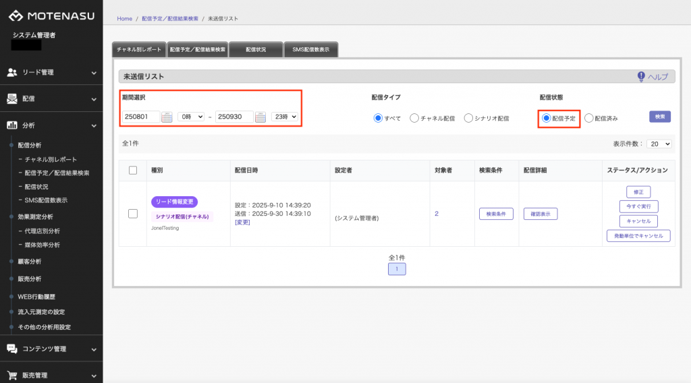
Task: Click the Help question mark icon
Action: tap(641, 77)
